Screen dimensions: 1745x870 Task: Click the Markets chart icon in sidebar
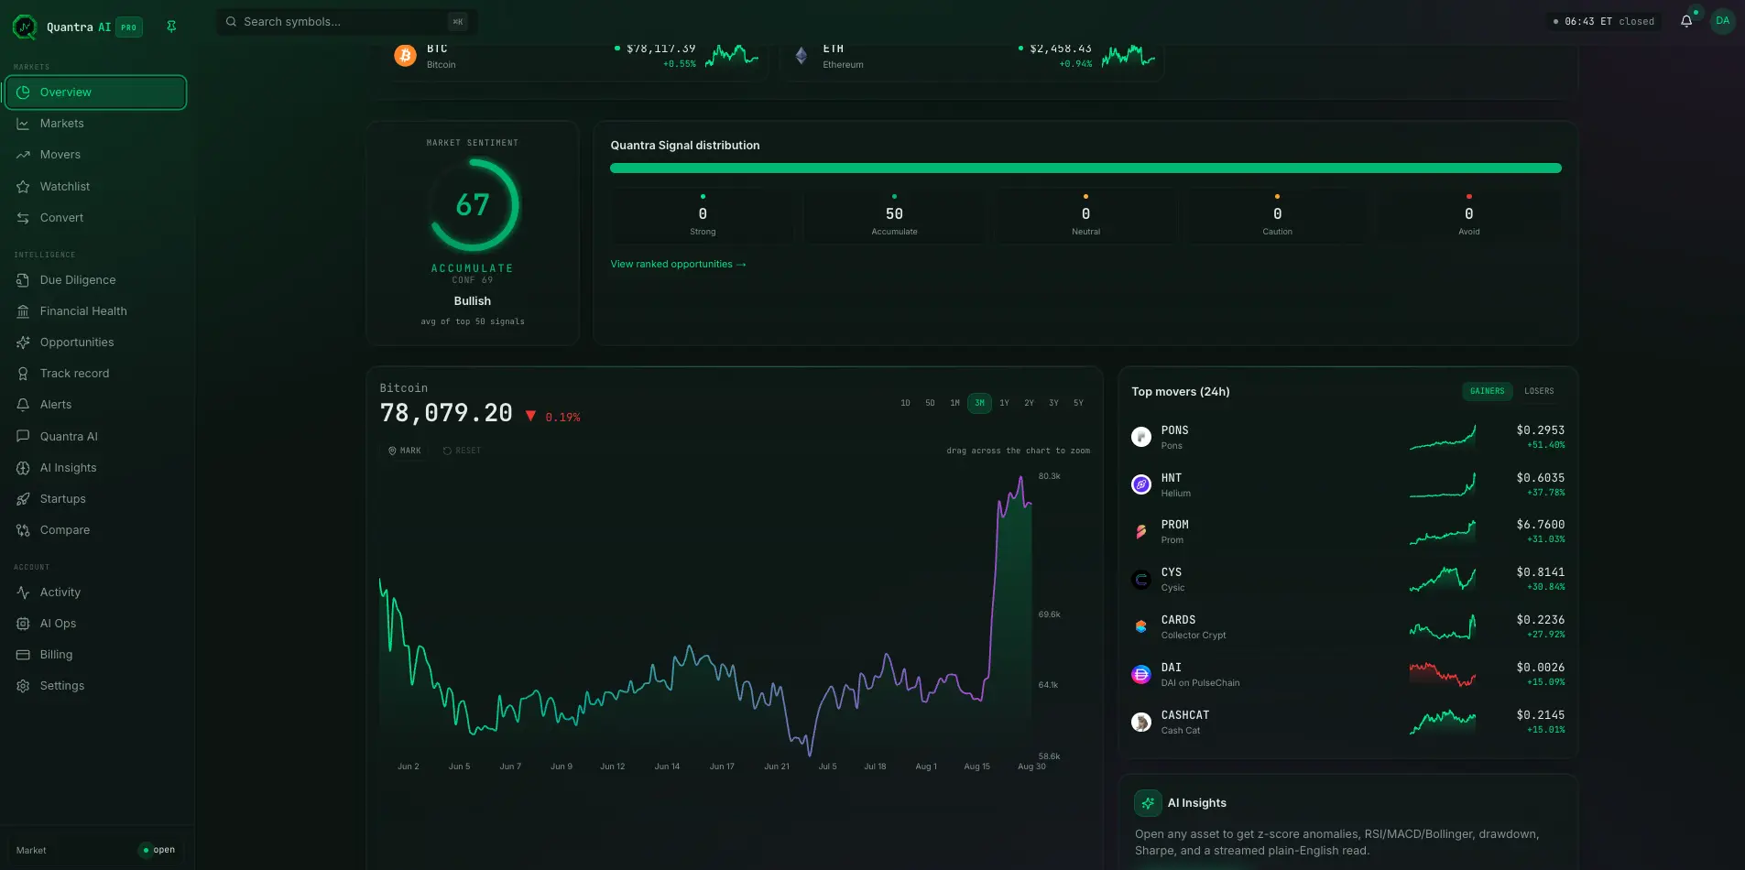click(23, 124)
